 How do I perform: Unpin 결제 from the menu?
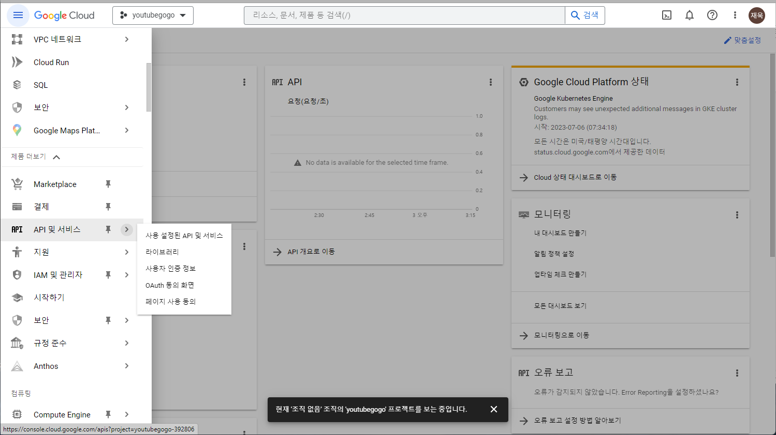pyautogui.click(x=108, y=207)
